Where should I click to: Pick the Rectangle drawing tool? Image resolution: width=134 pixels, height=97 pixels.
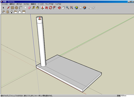tap(12, 8)
